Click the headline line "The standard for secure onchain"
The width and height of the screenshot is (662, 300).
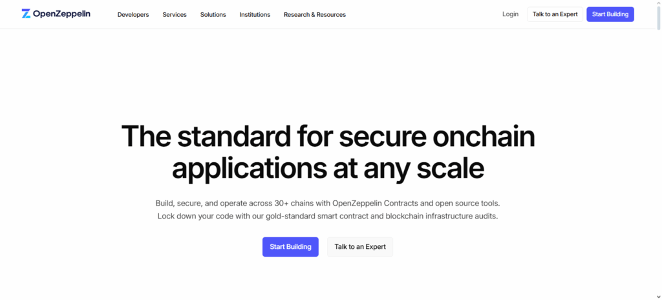pyautogui.click(x=328, y=136)
